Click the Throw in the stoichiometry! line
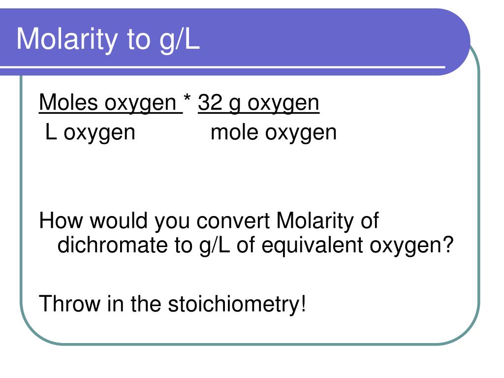 pos(172,304)
